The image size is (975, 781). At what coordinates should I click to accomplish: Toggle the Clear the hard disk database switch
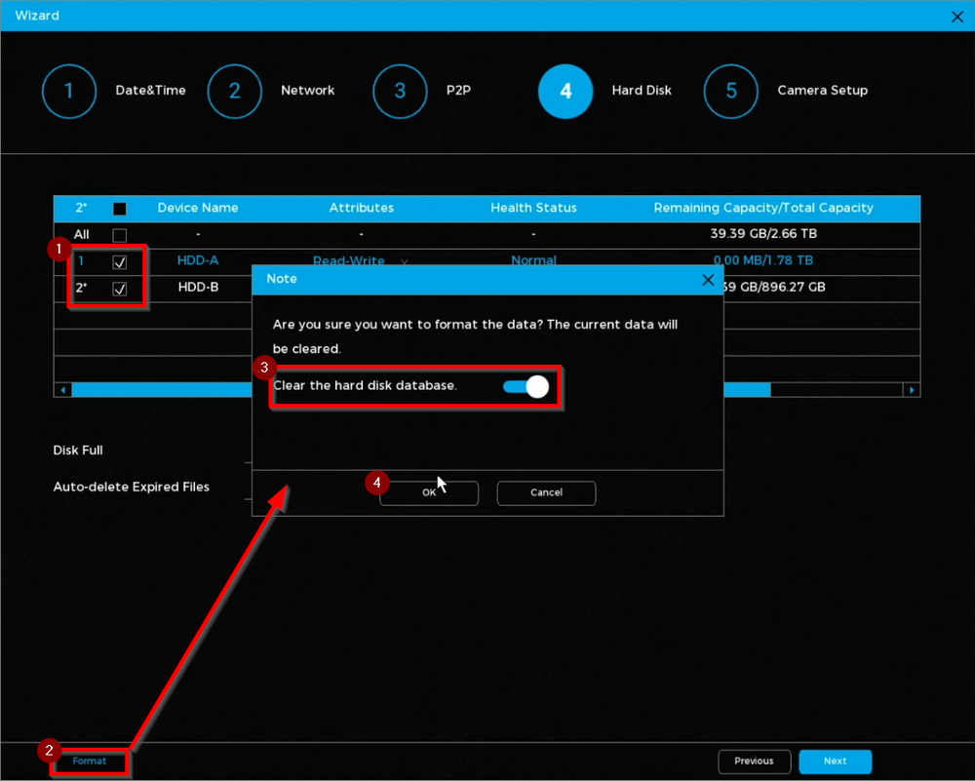click(526, 387)
